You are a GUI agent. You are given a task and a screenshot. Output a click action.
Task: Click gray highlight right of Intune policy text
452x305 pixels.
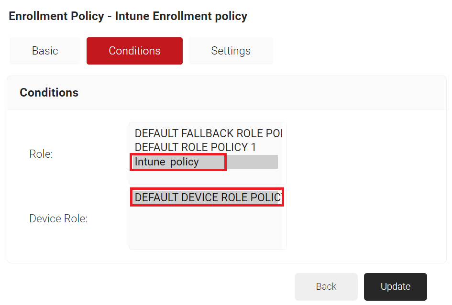(x=252, y=162)
